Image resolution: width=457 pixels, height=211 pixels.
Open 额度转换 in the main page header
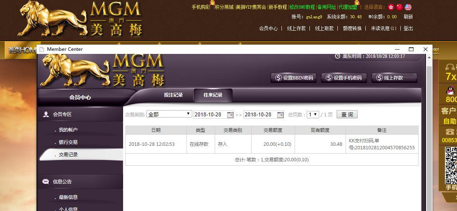click(352, 29)
